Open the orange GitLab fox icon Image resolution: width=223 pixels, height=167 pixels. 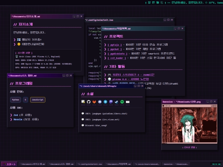pyautogui.click(x=94, y=102)
